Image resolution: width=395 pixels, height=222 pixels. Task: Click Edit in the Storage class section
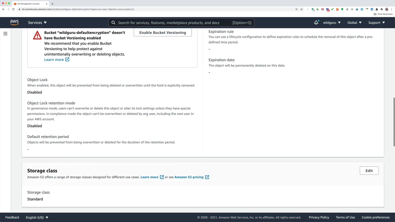[x=369, y=171]
